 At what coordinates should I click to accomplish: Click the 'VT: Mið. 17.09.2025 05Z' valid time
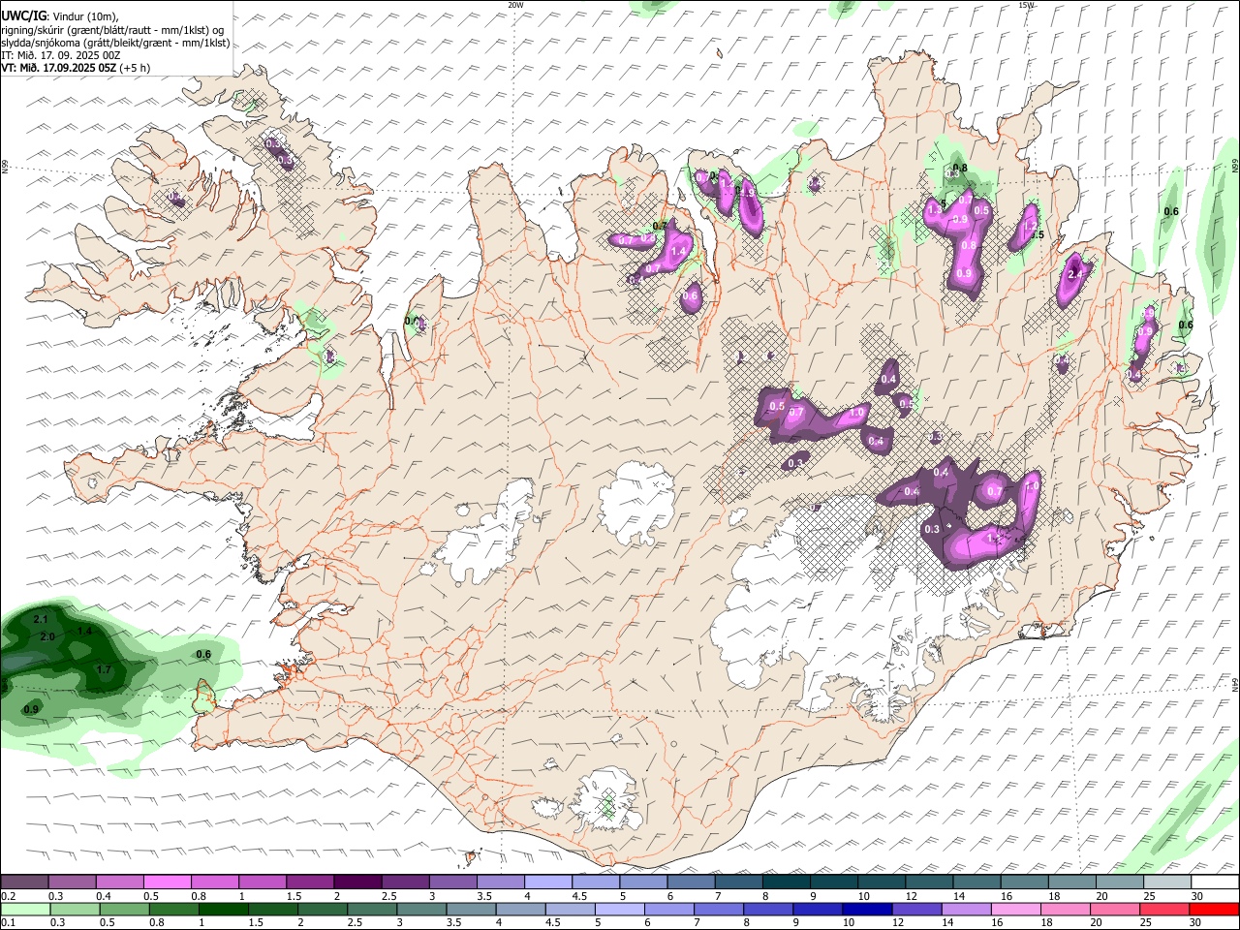pos(59,68)
